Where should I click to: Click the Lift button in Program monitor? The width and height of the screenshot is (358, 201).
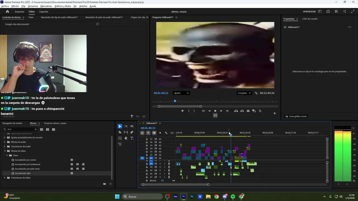click(x=236, y=111)
